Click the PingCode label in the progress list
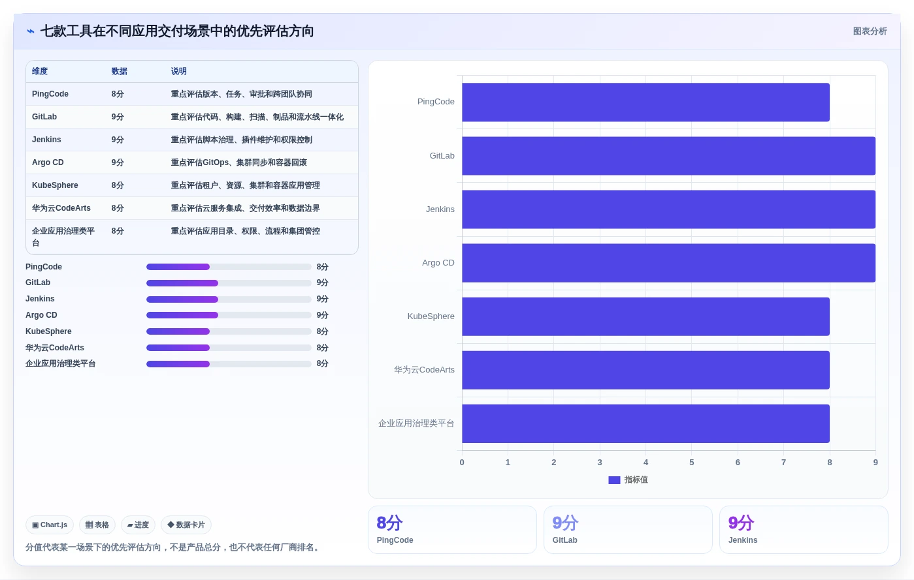 tap(44, 267)
